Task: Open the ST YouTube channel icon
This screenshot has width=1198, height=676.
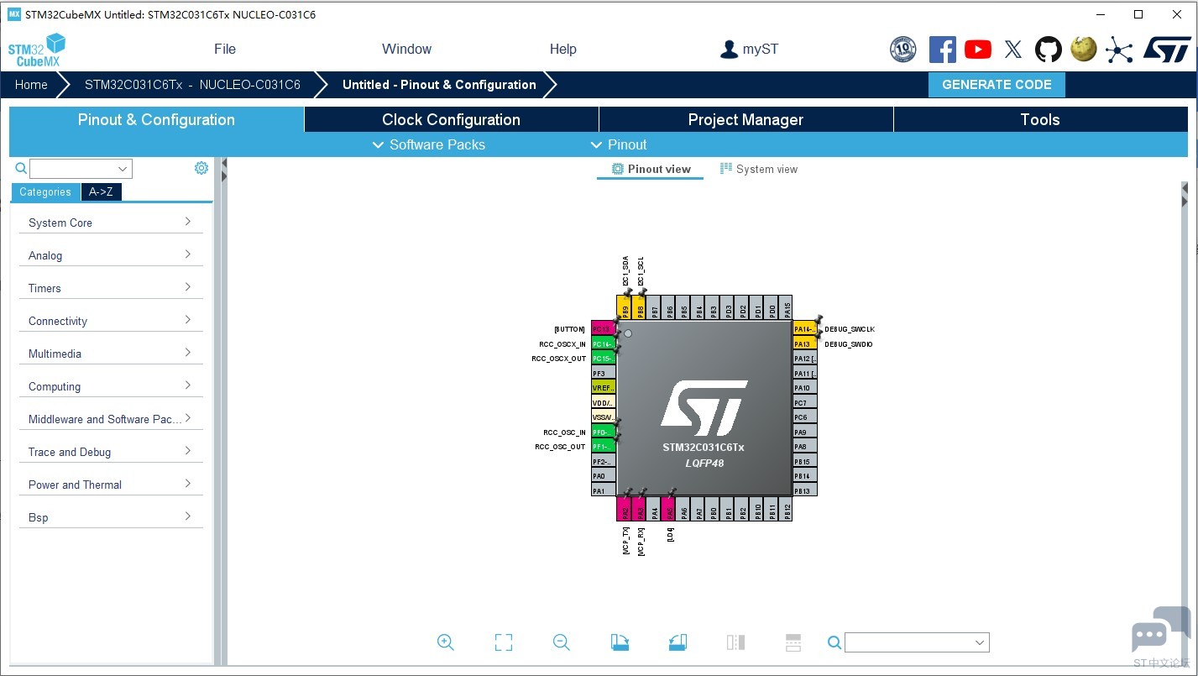Action: 978,50
